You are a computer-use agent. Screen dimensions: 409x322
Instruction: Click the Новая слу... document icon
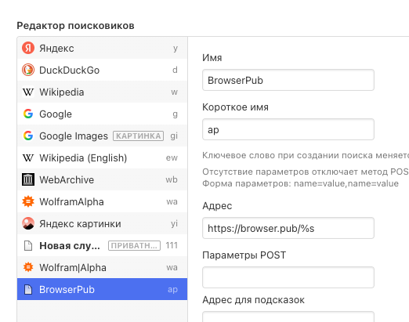click(x=28, y=245)
